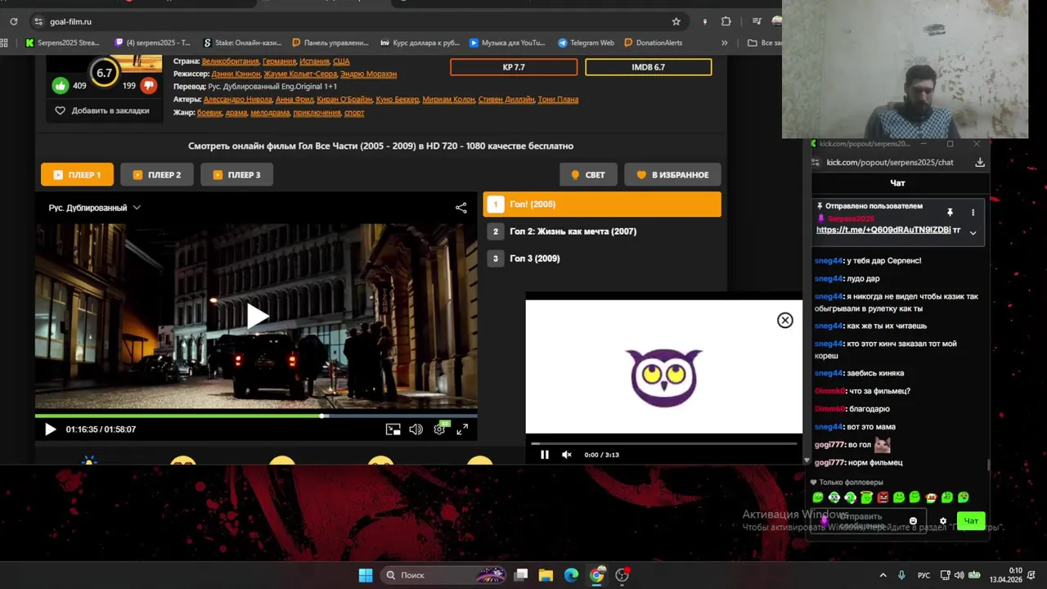Open the emoji picker in chat
This screenshot has width=1047, height=589.
click(913, 521)
